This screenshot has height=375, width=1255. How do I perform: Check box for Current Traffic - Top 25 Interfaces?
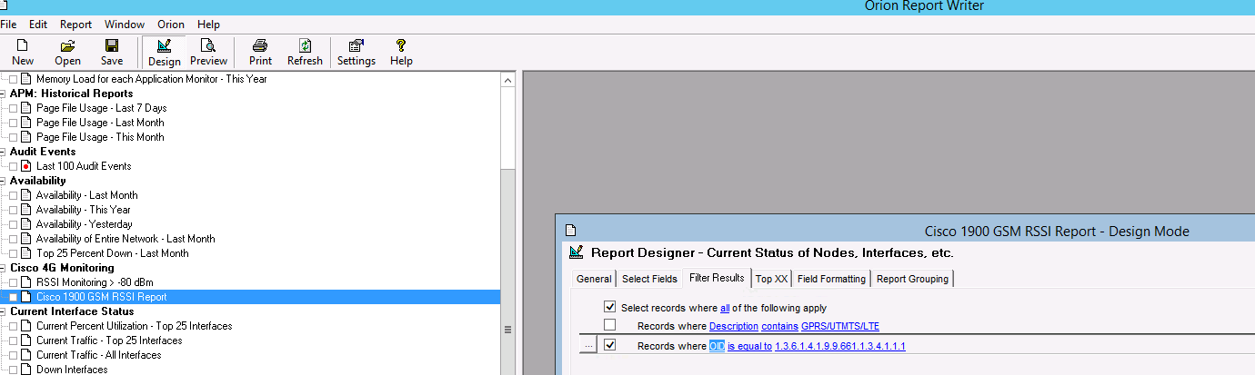click(x=14, y=340)
